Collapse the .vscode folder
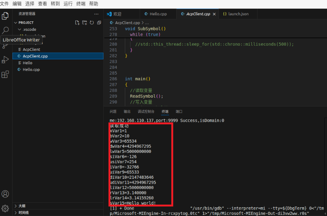 coord(19,29)
